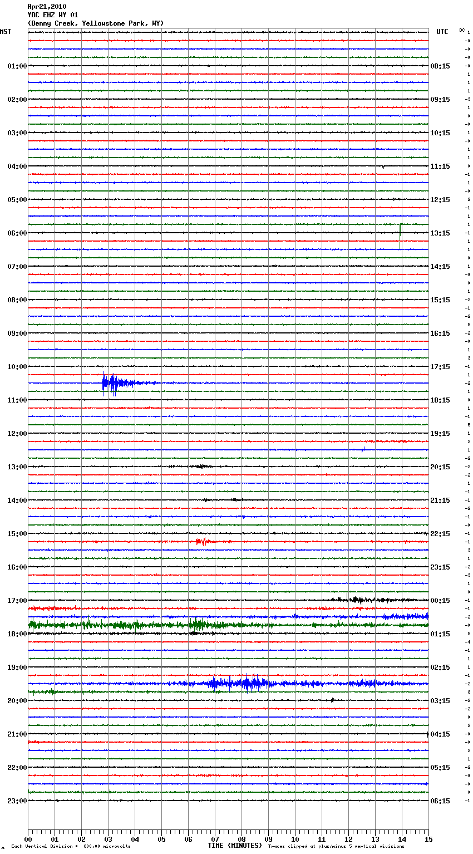Click the TIME (MINUTES) axis title
Image resolution: width=473 pixels, height=854 pixels.
pos(235,846)
